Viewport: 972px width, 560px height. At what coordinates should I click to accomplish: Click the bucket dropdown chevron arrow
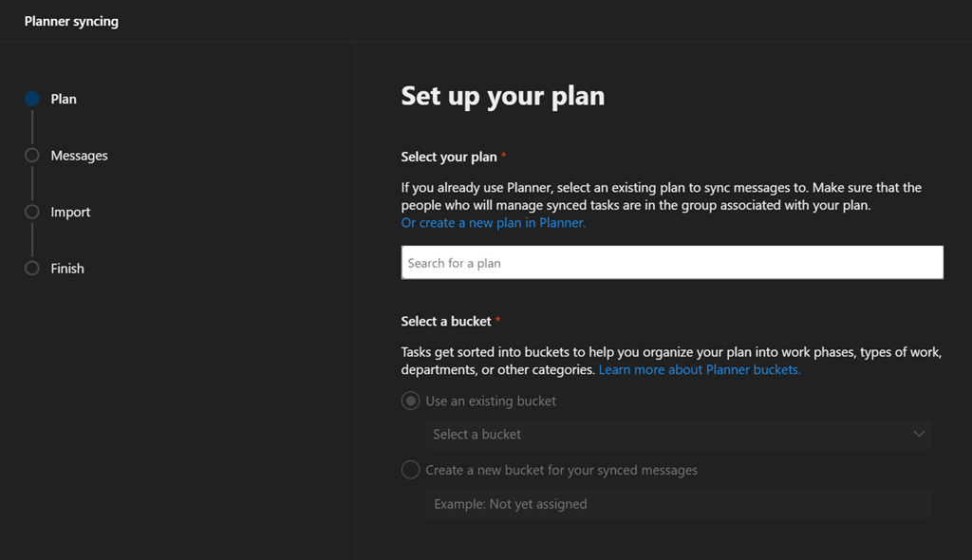[919, 434]
